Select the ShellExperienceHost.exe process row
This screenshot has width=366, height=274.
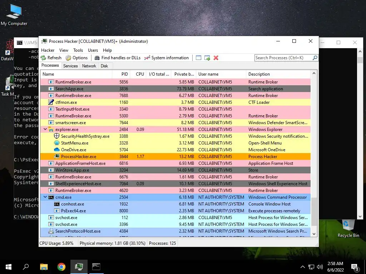pyautogui.click(x=175, y=184)
